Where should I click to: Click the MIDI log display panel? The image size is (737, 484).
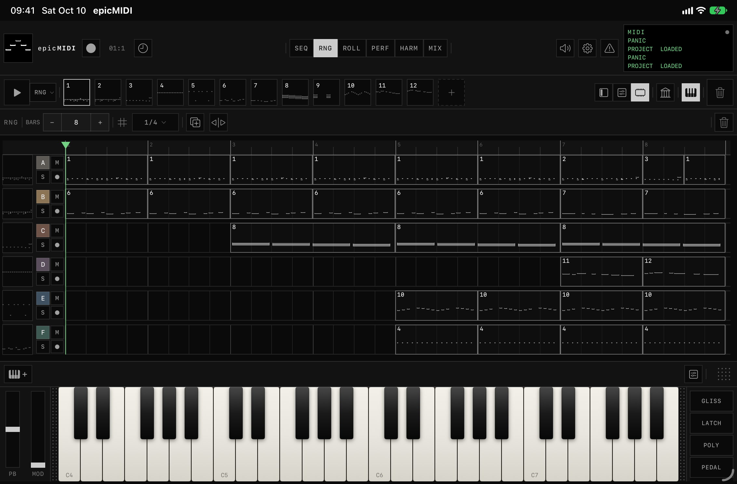(678, 48)
